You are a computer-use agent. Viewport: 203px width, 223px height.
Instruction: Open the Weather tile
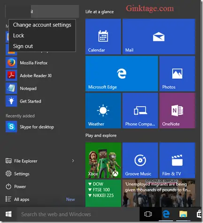pos(103,111)
